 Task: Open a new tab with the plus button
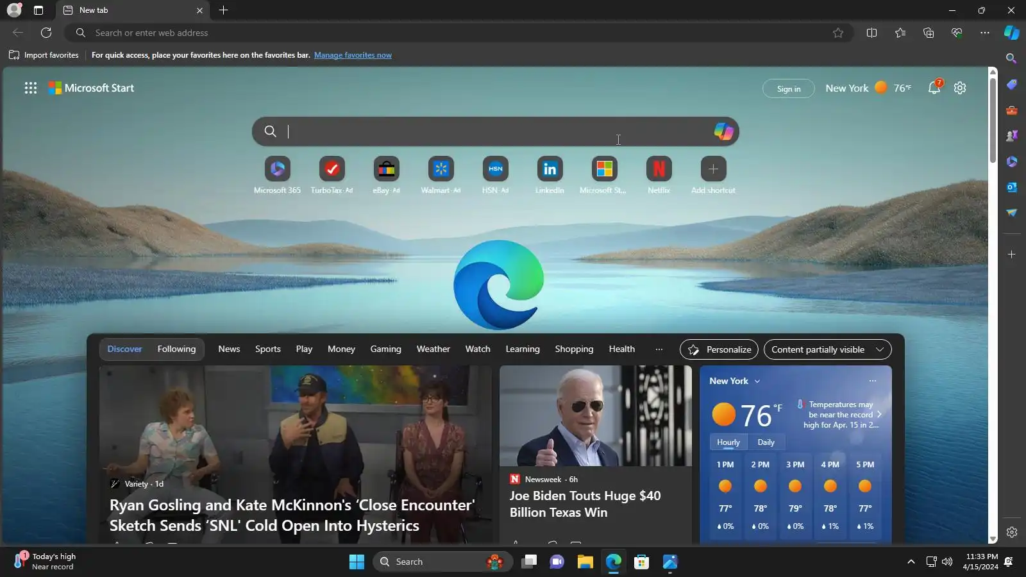[x=223, y=10]
